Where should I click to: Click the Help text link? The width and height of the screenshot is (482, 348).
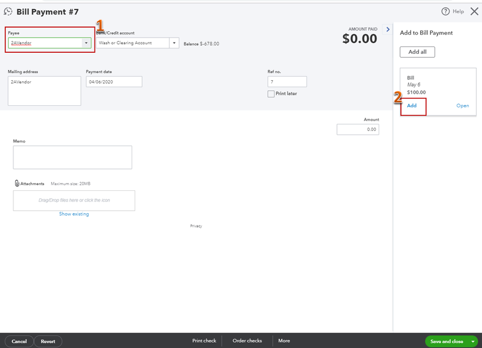tap(458, 12)
